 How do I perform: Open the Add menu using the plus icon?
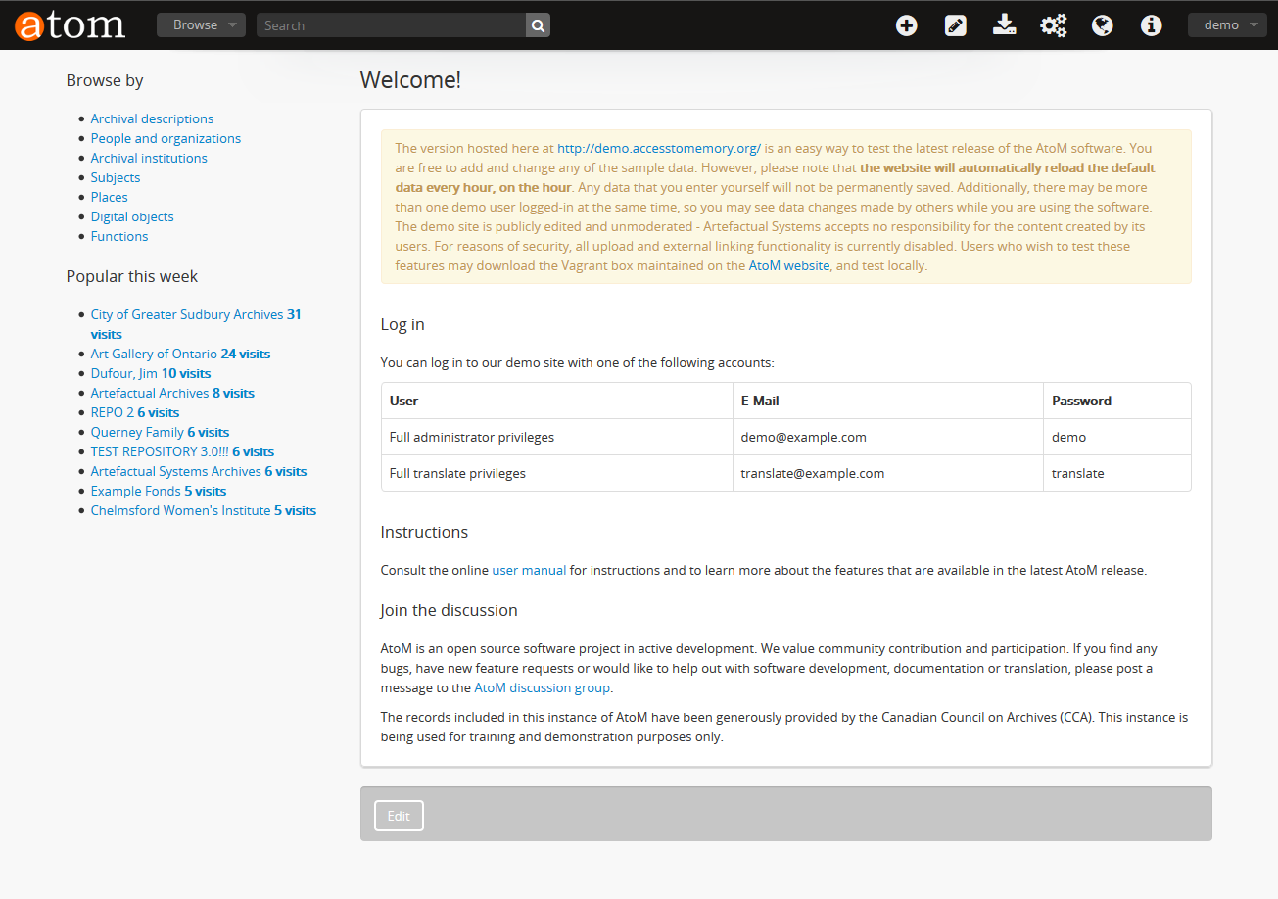pos(906,24)
